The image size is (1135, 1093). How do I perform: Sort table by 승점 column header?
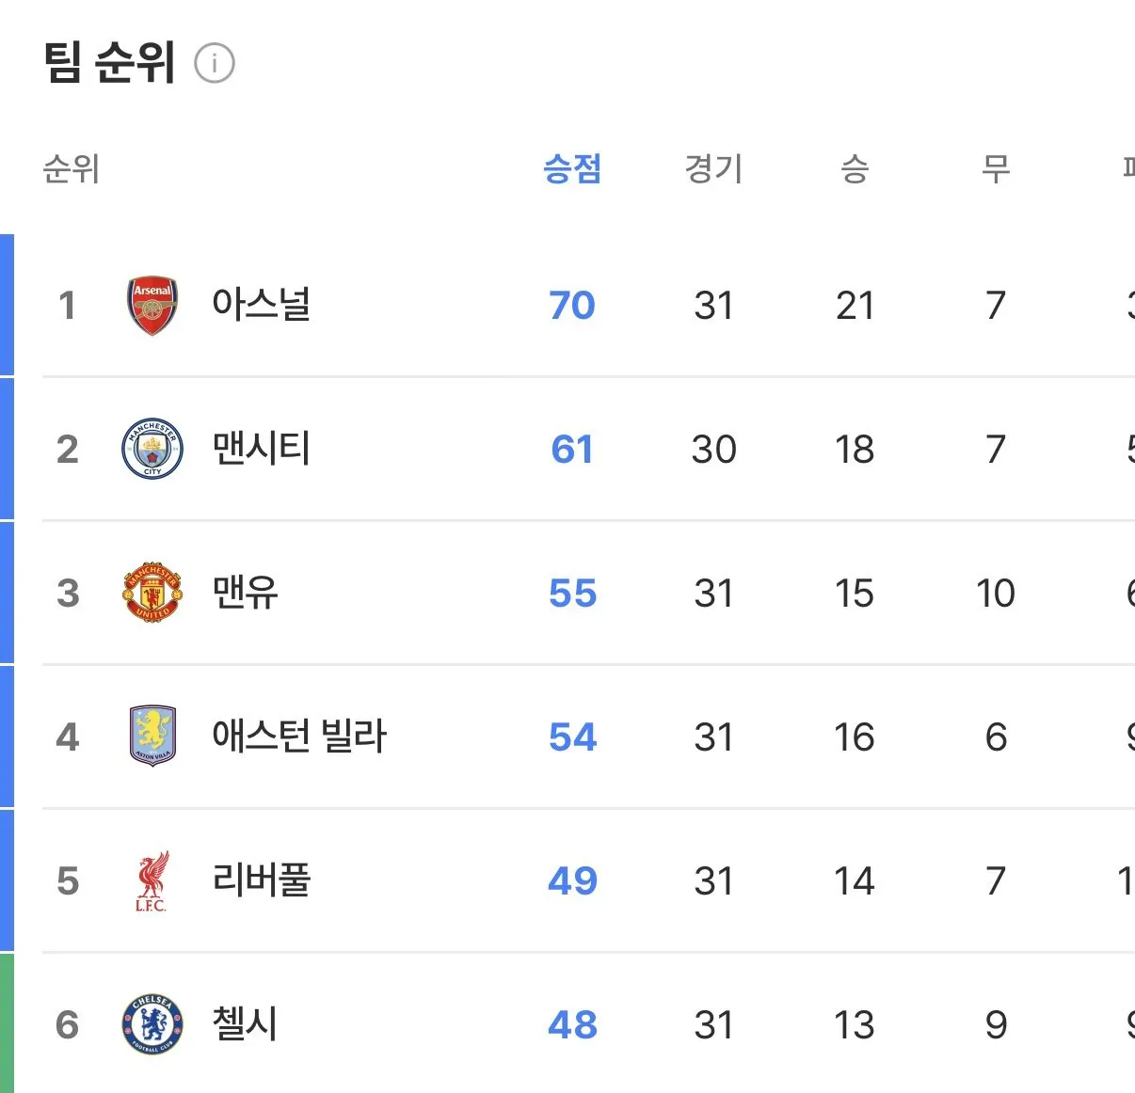pos(572,169)
